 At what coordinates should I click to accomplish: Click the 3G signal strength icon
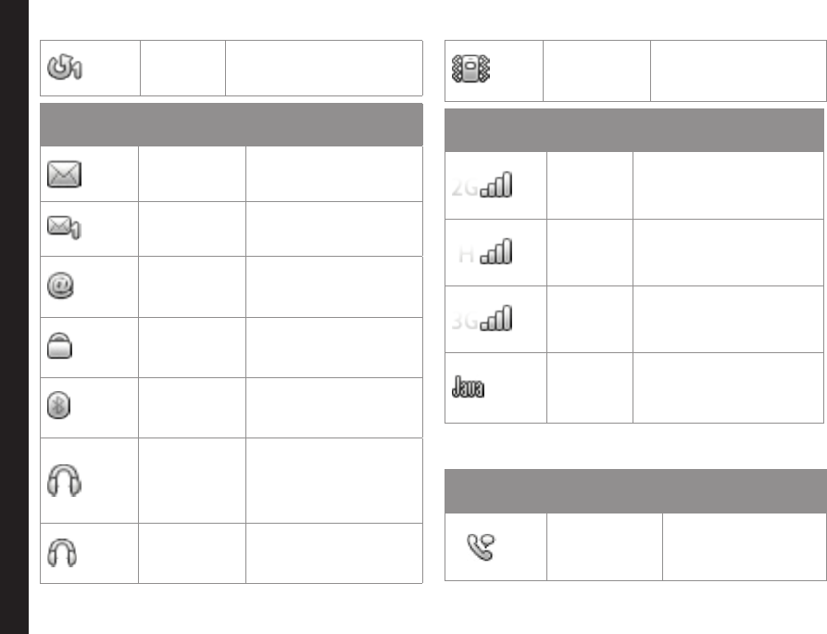click(483, 320)
